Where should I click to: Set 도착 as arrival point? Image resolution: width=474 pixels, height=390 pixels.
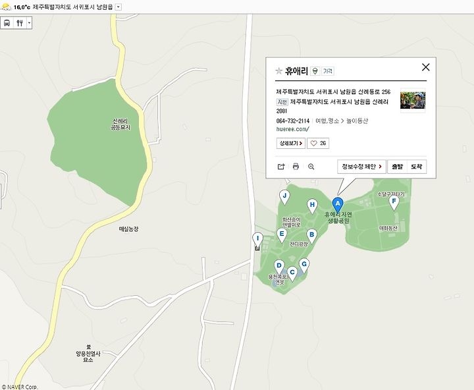click(417, 167)
